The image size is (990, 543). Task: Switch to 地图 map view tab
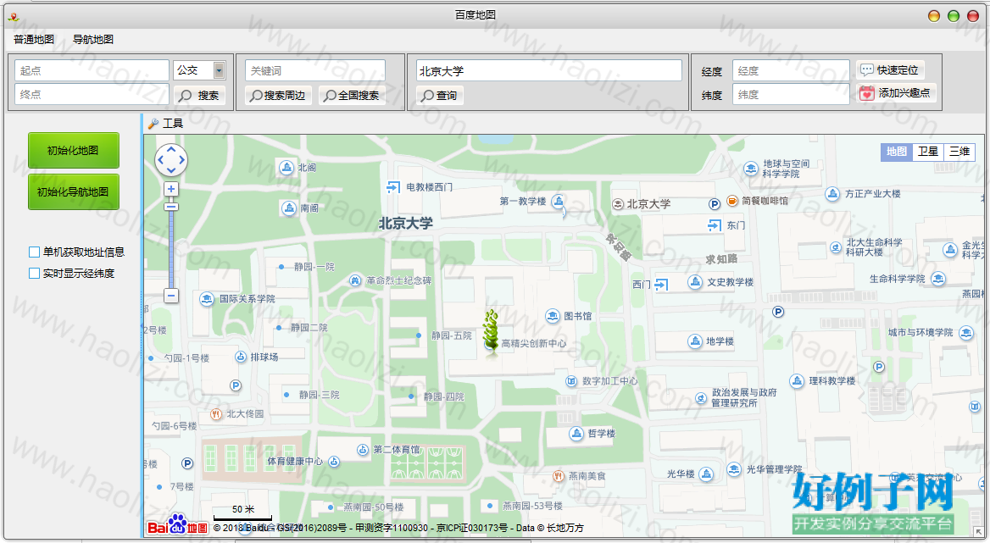(x=897, y=152)
